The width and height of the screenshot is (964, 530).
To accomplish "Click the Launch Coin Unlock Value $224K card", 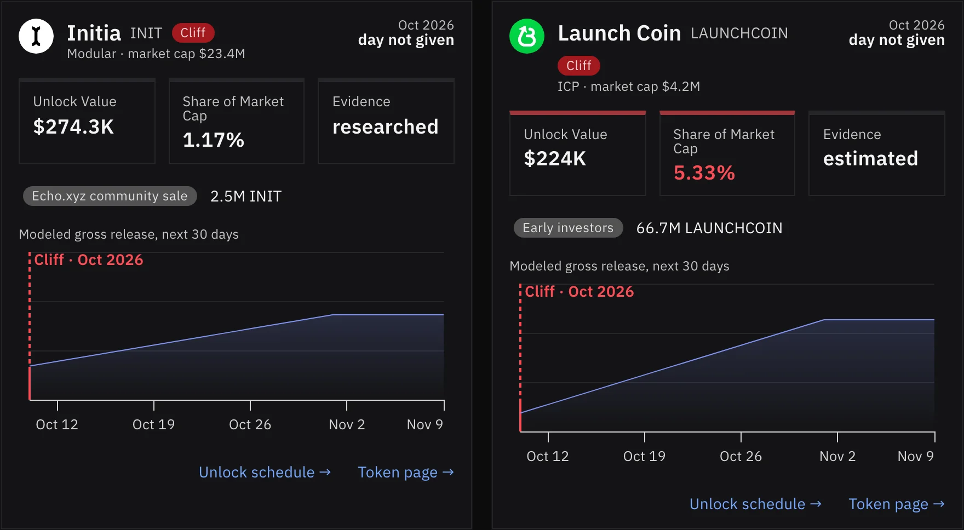I will point(578,153).
